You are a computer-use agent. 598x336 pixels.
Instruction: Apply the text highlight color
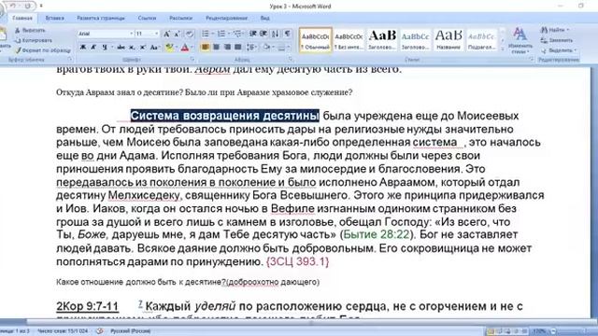coord(169,48)
